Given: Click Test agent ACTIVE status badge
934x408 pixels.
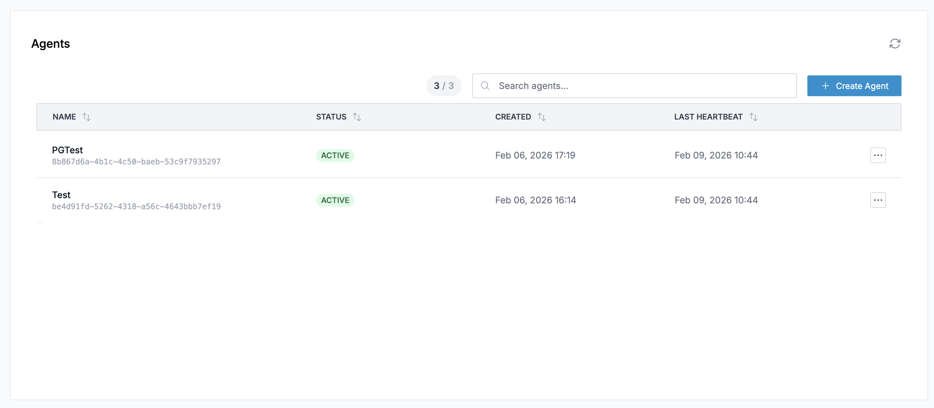Looking at the screenshot, I should click(x=334, y=200).
